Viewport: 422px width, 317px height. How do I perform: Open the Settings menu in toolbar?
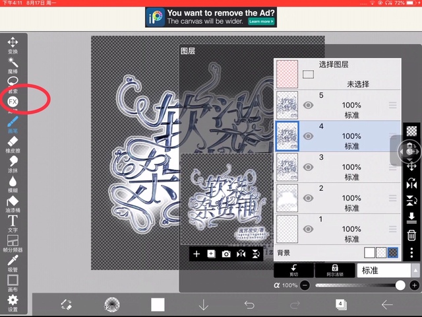pyautogui.click(x=13, y=302)
